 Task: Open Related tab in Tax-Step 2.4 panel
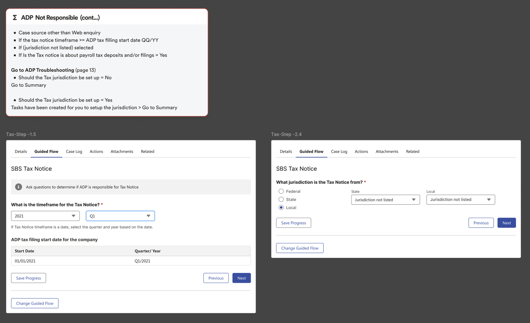pos(412,152)
